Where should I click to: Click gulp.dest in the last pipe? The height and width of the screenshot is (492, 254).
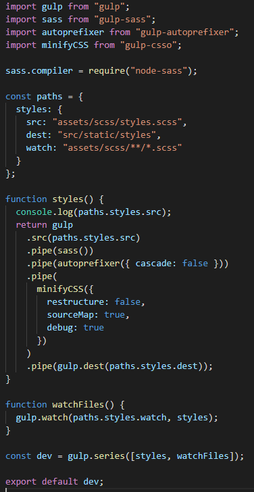80,366
